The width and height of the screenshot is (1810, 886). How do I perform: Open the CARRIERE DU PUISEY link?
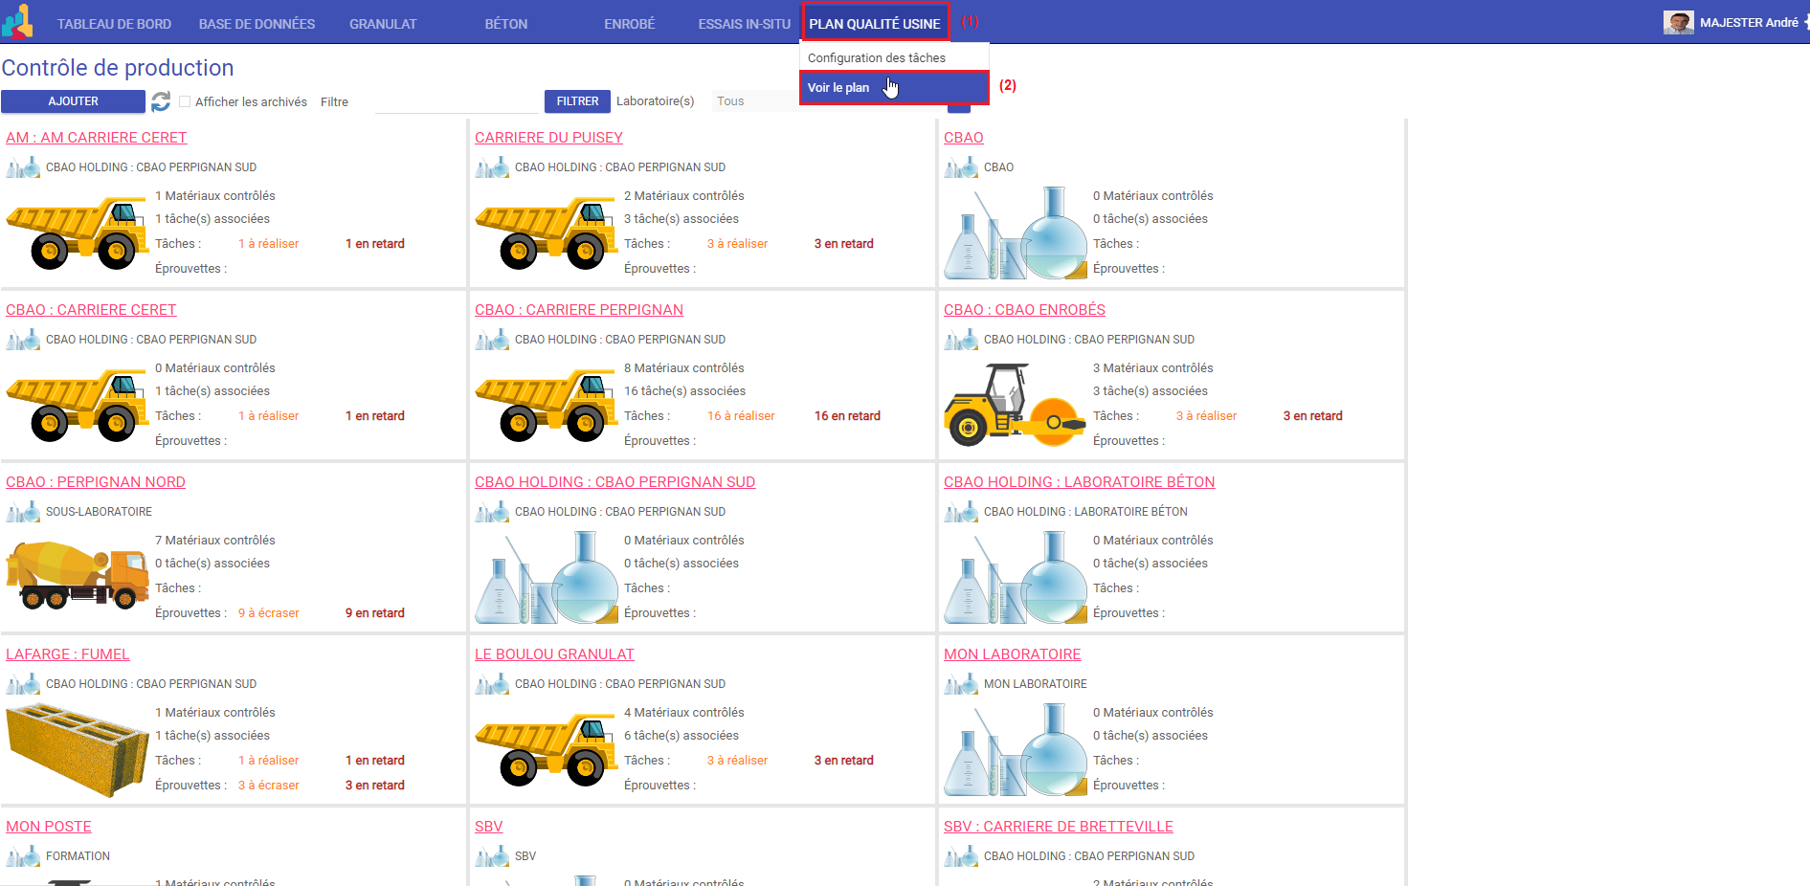(548, 138)
